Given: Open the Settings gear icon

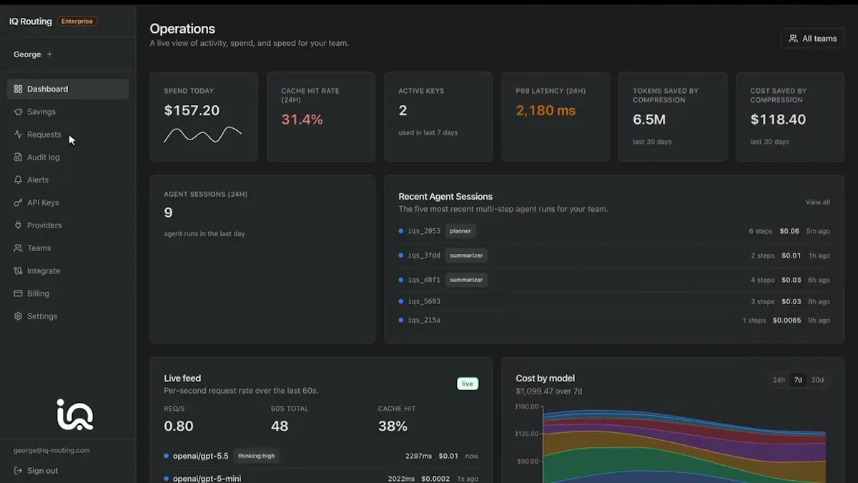Looking at the screenshot, I should coord(19,316).
